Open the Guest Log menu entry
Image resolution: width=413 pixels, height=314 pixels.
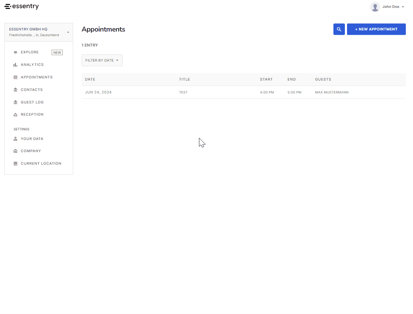pos(33,102)
